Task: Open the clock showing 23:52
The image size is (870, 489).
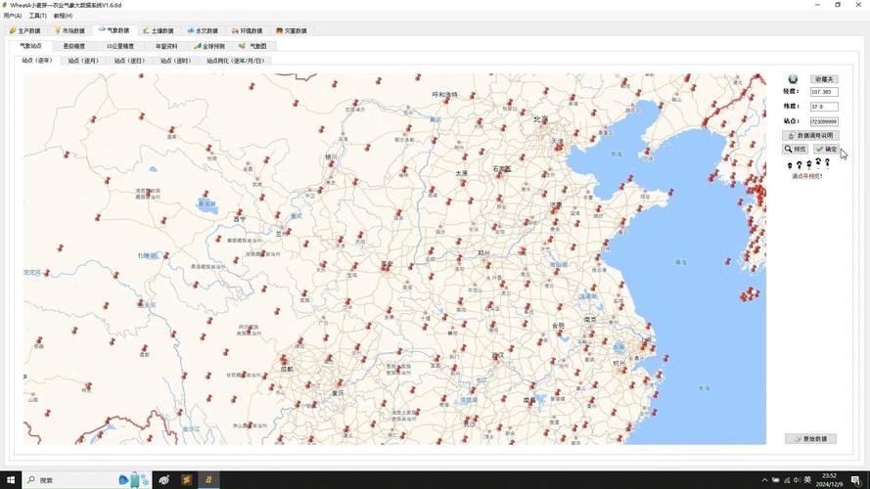Action: click(829, 479)
